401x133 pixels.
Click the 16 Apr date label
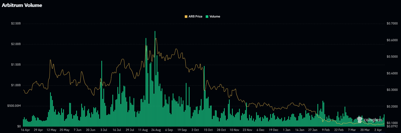[25, 130]
